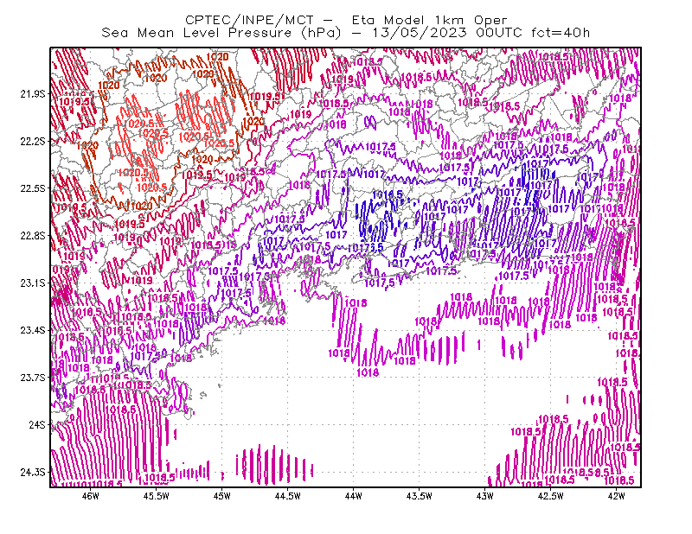Click the Sea Mean Level Pressure subtitle
The height and width of the screenshot is (534, 692).
[345, 33]
